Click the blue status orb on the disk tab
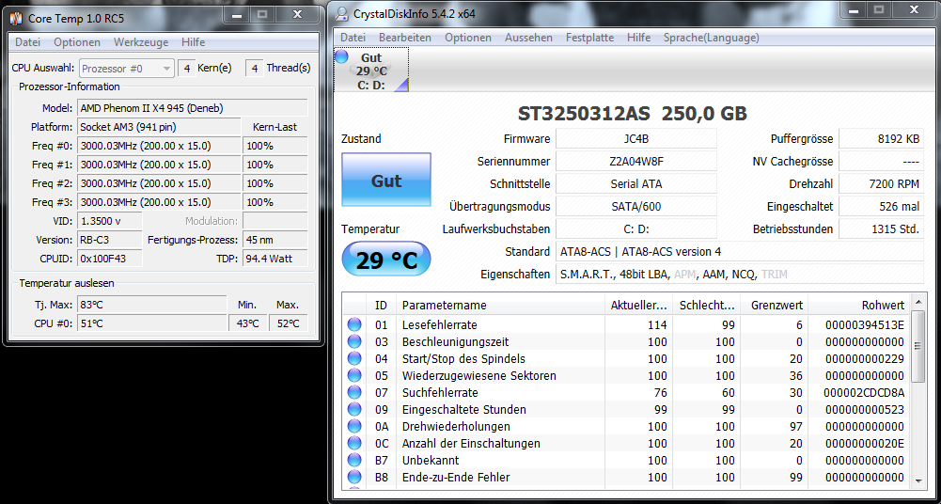The width and height of the screenshot is (941, 504). pyautogui.click(x=341, y=57)
